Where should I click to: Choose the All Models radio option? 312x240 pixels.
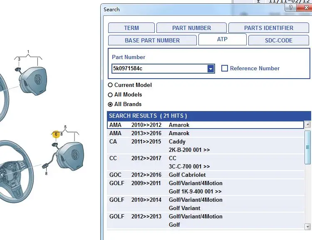pyautogui.click(x=110, y=95)
